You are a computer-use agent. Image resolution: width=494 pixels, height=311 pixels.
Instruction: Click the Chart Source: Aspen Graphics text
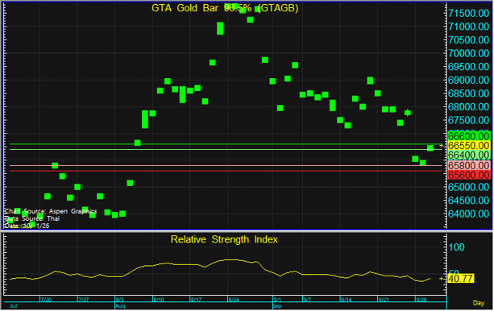(51, 211)
